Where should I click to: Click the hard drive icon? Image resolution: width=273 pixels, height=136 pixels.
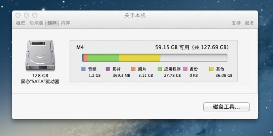[40, 55]
